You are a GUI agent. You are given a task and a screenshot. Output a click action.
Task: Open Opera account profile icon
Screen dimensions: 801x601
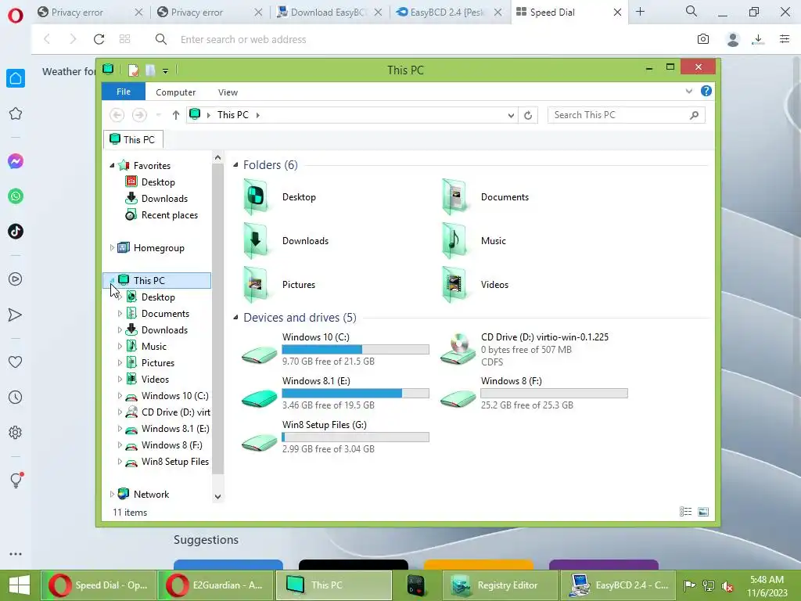tap(732, 39)
